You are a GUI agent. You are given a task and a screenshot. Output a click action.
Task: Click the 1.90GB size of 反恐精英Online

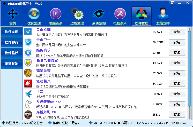pyautogui.click(x=157, y=104)
